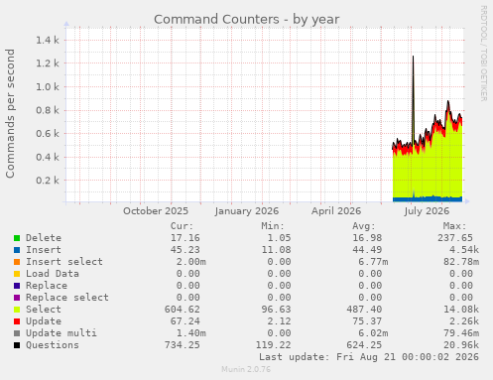Screen dimensions: 493x380
Task: Click the Questions current value 734.25
Action: pyautogui.click(x=183, y=345)
